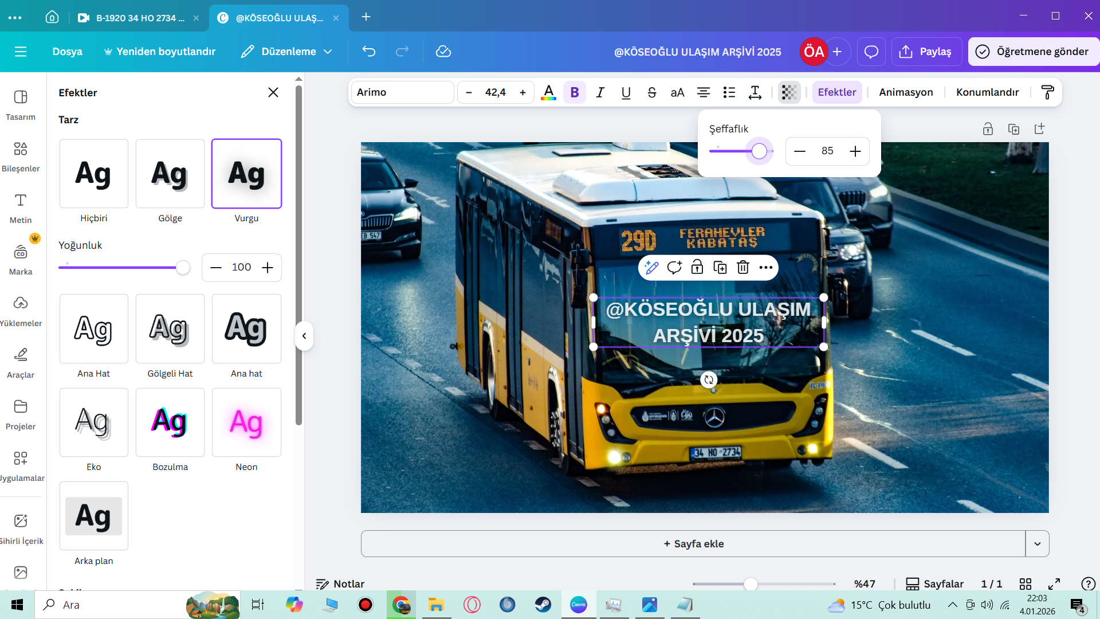1100x619 pixels.
Task: Click the copy style paint roller icon
Action: 1047,92
